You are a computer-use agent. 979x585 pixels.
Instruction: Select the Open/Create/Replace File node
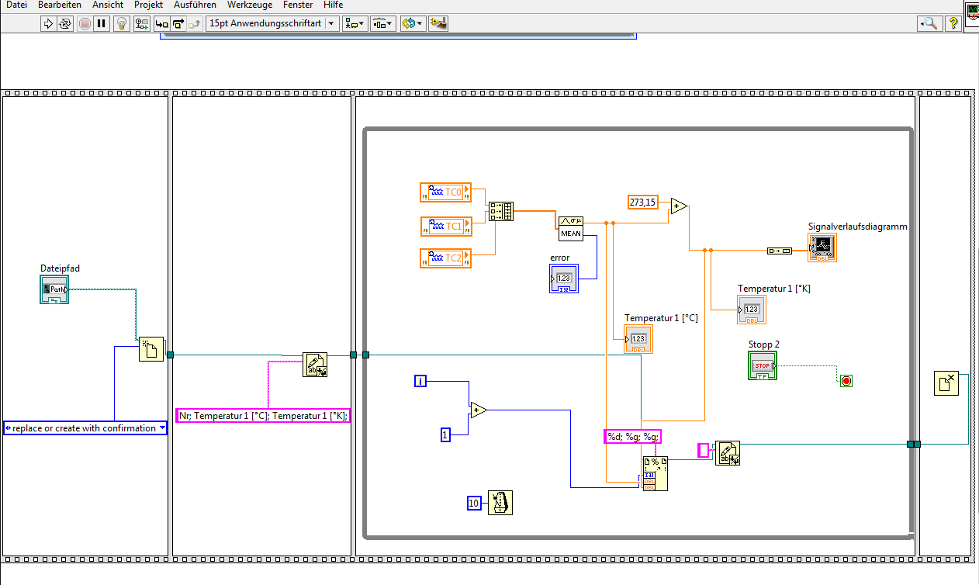[151, 349]
